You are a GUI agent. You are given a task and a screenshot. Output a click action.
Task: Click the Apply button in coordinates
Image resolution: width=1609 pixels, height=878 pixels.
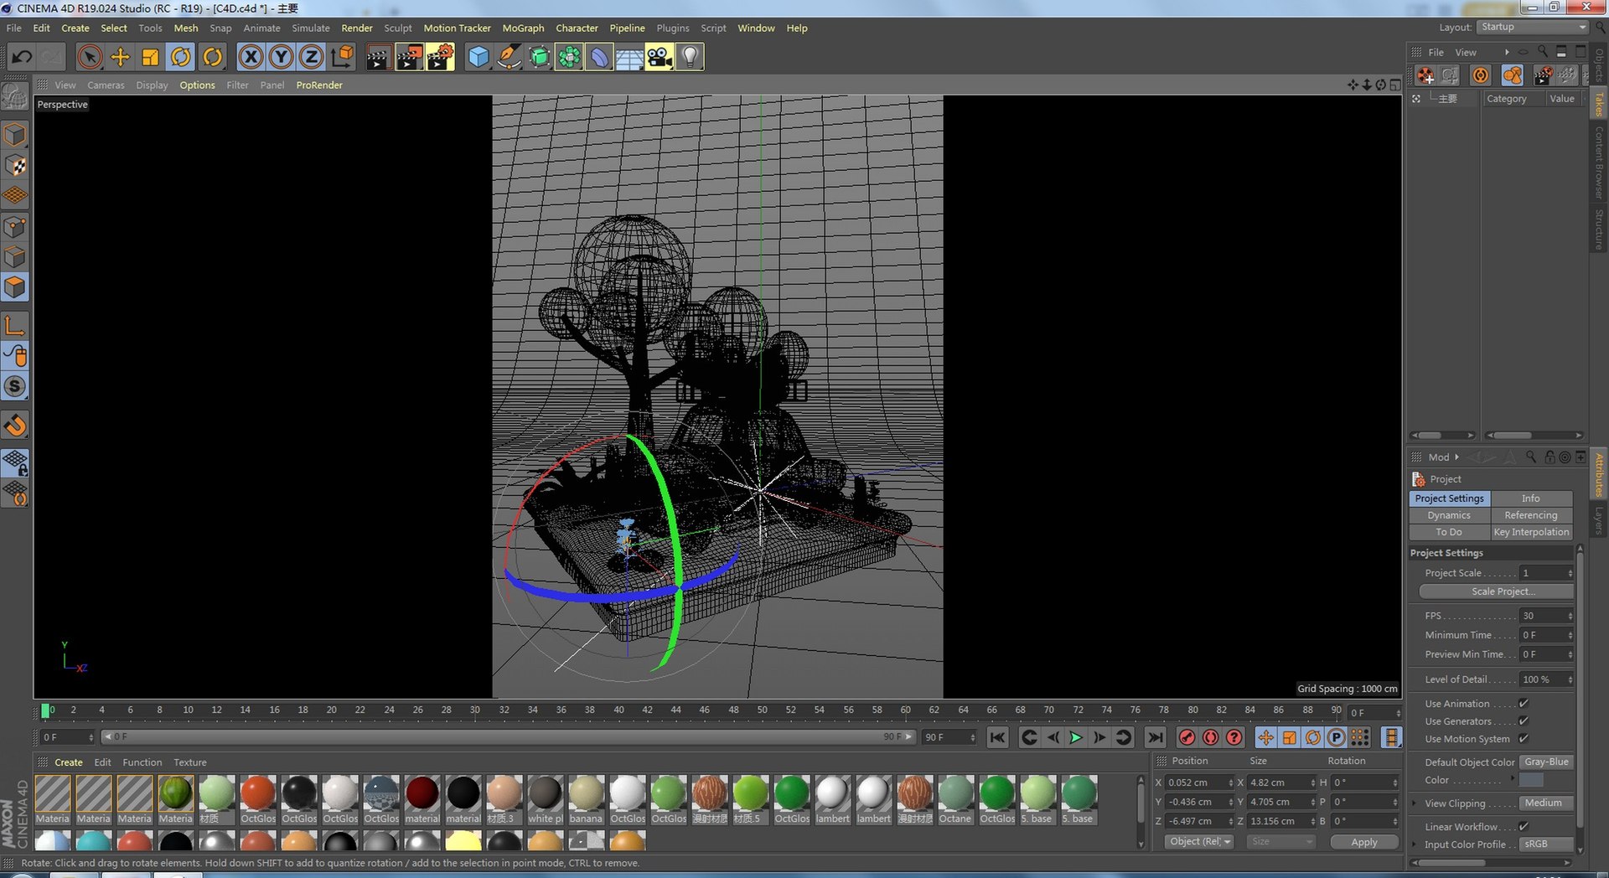tap(1364, 842)
